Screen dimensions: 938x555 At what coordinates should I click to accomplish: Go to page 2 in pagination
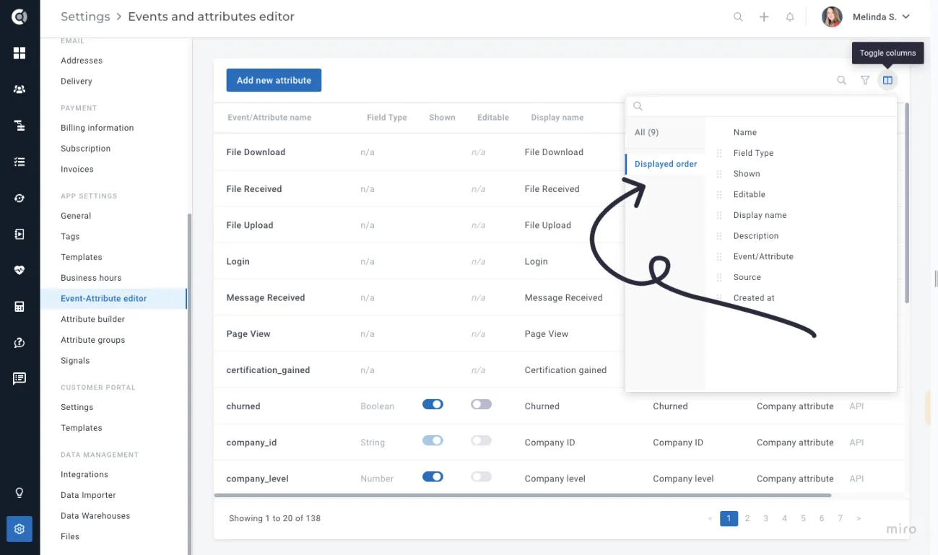[x=747, y=518]
